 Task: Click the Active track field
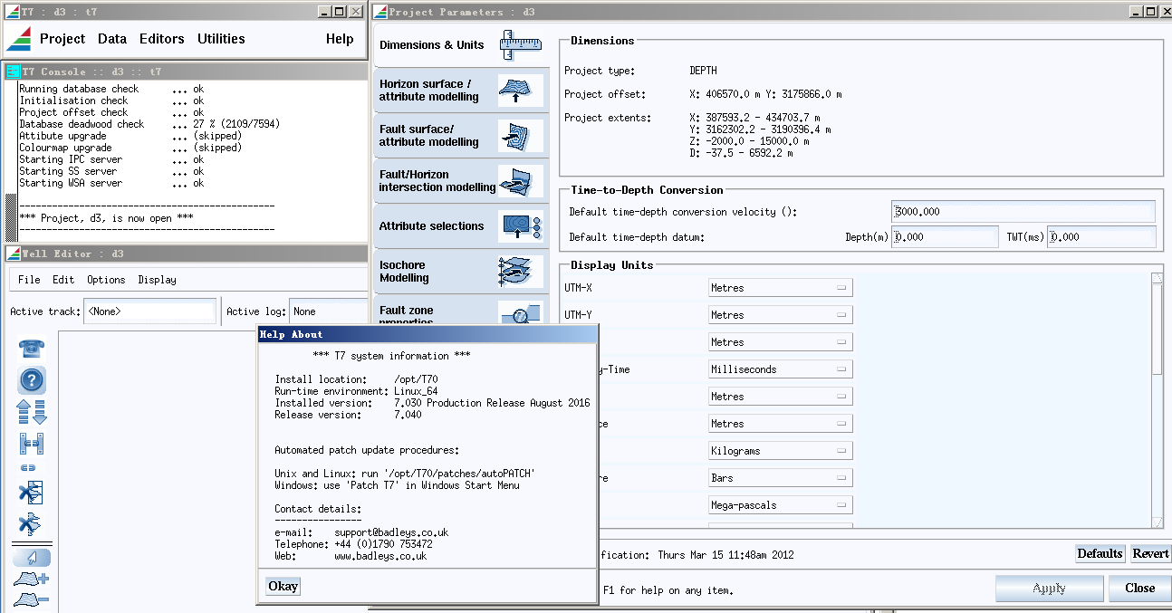(149, 311)
